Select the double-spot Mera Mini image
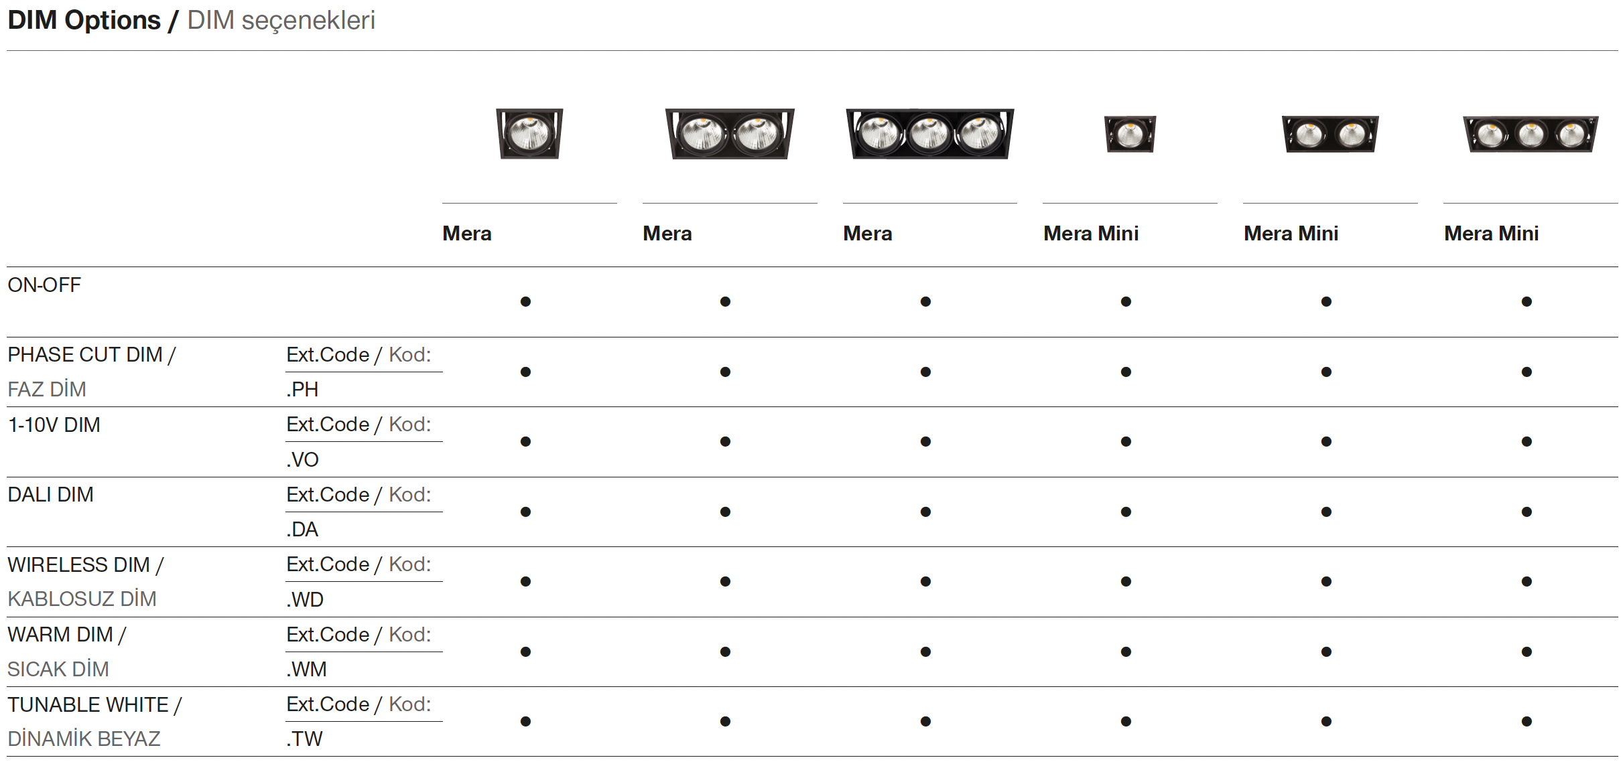The width and height of the screenshot is (1623, 762). coord(1330,133)
